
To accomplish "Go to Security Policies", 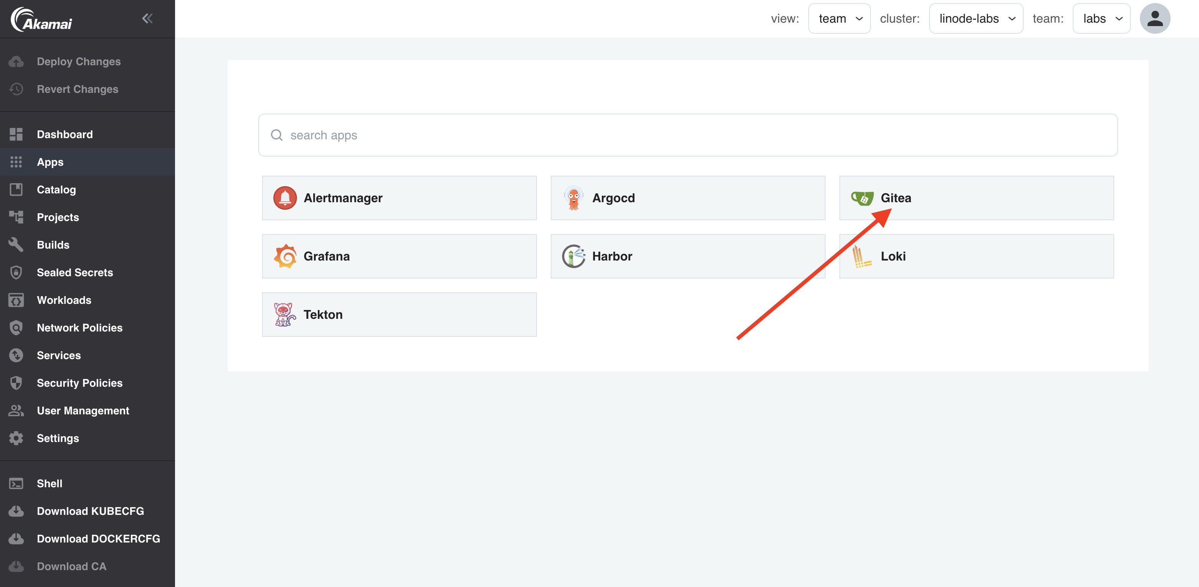I will [88, 383].
